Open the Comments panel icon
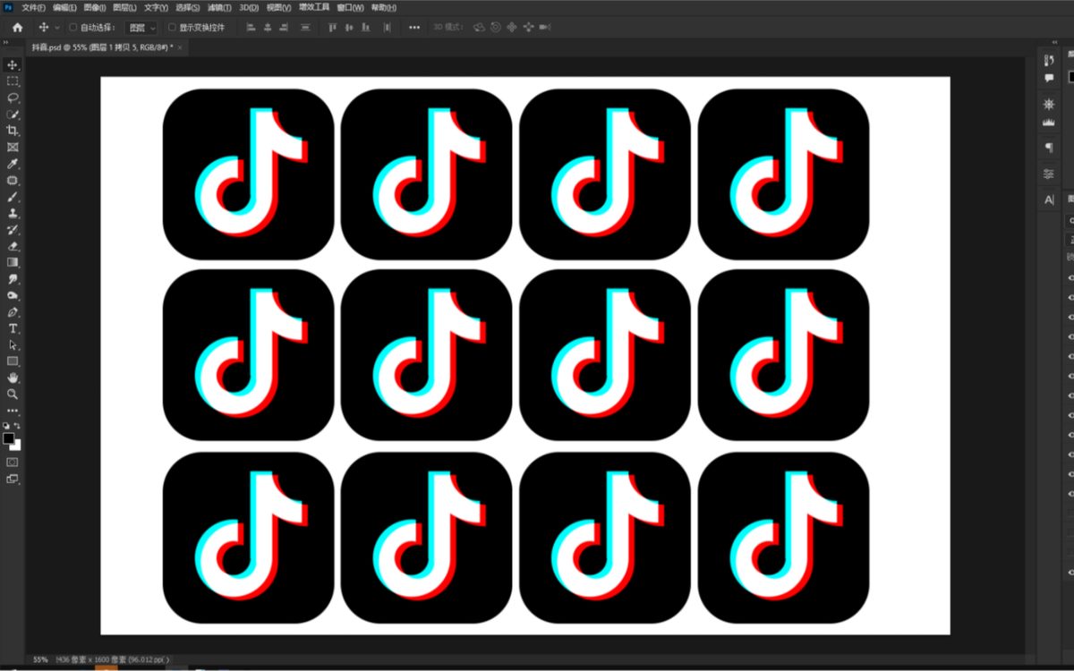The height and width of the screenshot is (671, 1074). pyautogui.click(x=1049, y=78)
